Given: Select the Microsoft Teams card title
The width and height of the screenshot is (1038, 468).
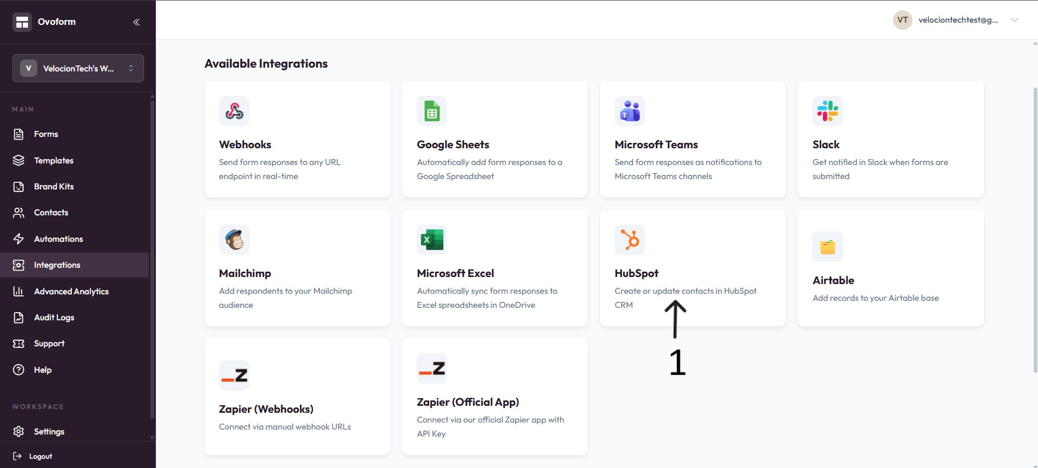Looking at the screenshot, I should point(656,144).
